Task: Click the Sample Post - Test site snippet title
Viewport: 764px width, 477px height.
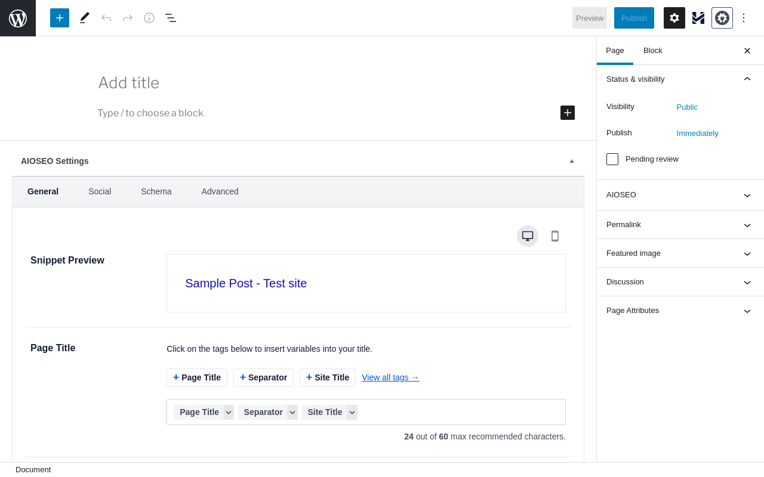Action: click(246, 283)
